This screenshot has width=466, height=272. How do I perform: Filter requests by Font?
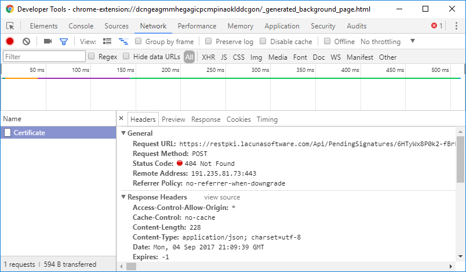click(300, 57)
